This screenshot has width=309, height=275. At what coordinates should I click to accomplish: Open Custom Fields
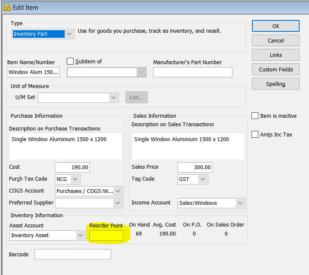coord(275,69)
